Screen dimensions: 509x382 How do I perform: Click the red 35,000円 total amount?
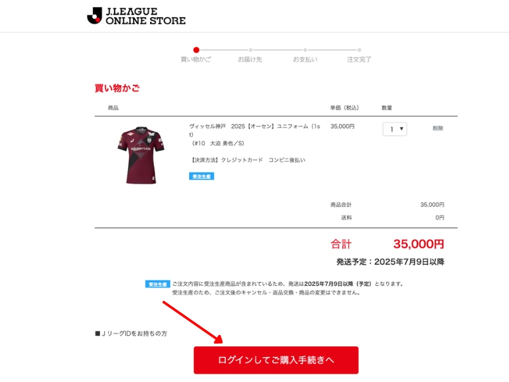point(419,244)
